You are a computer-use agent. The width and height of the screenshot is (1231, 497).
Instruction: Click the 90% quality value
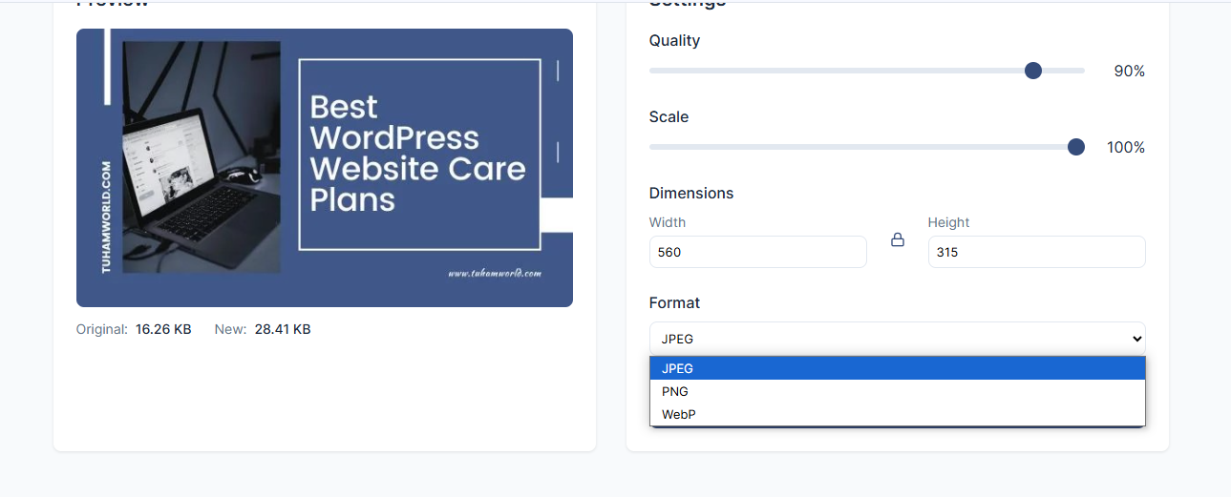[1129, 71]
